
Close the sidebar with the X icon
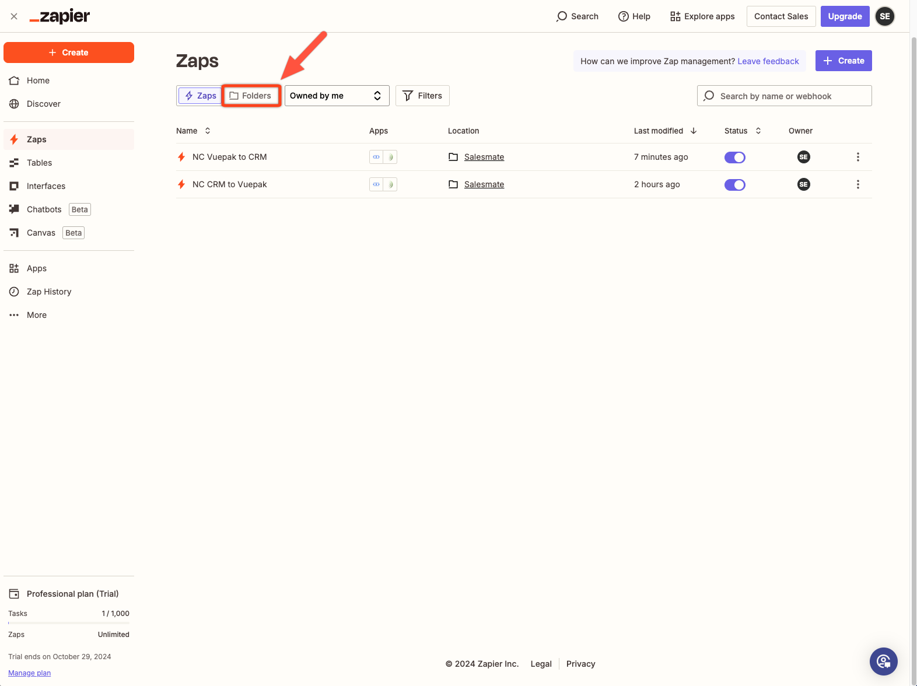[14, 16]
